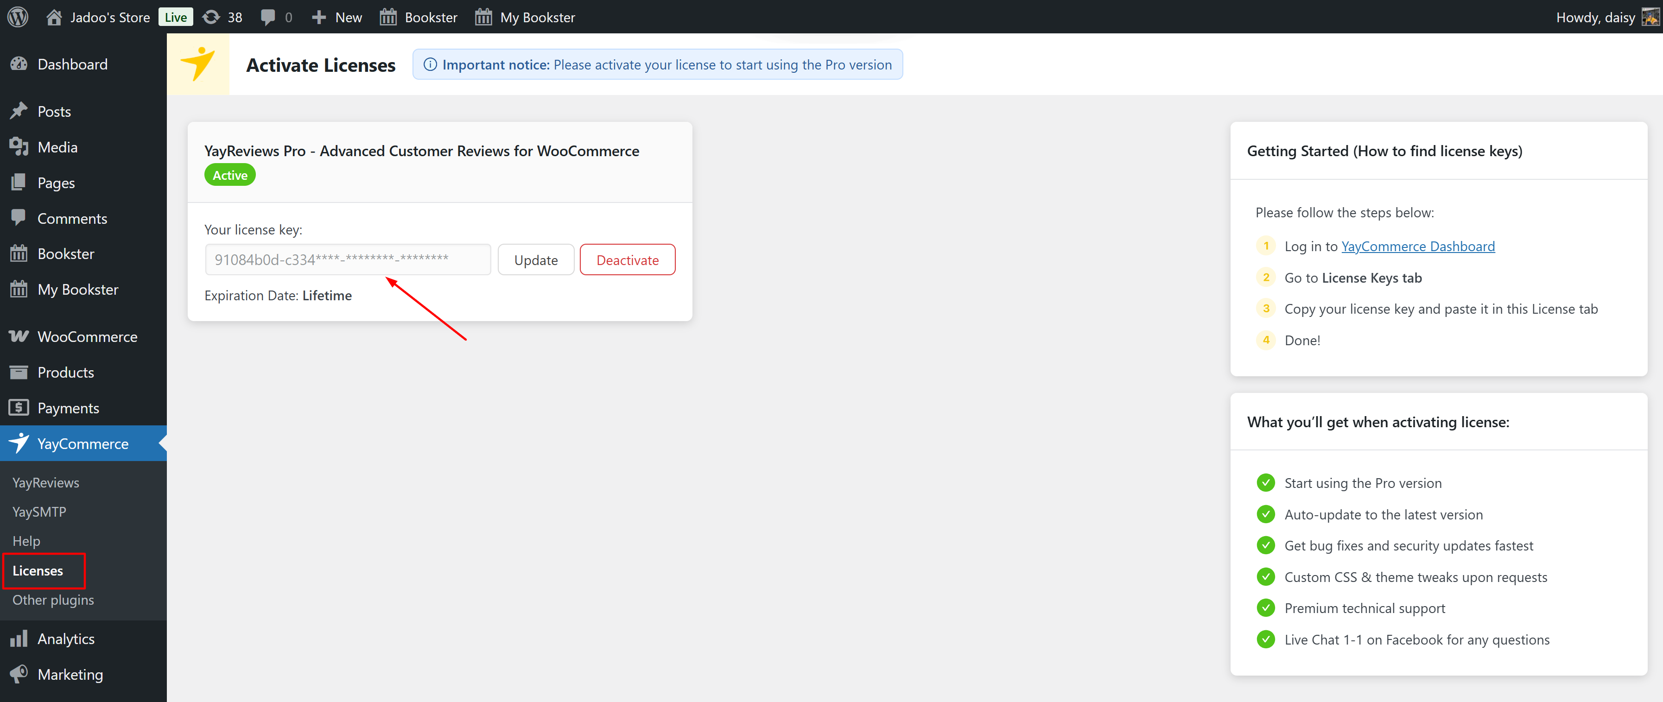Follow the YayCommerce Dashboard link
Screen dimensions: 1663x702
1417,246
